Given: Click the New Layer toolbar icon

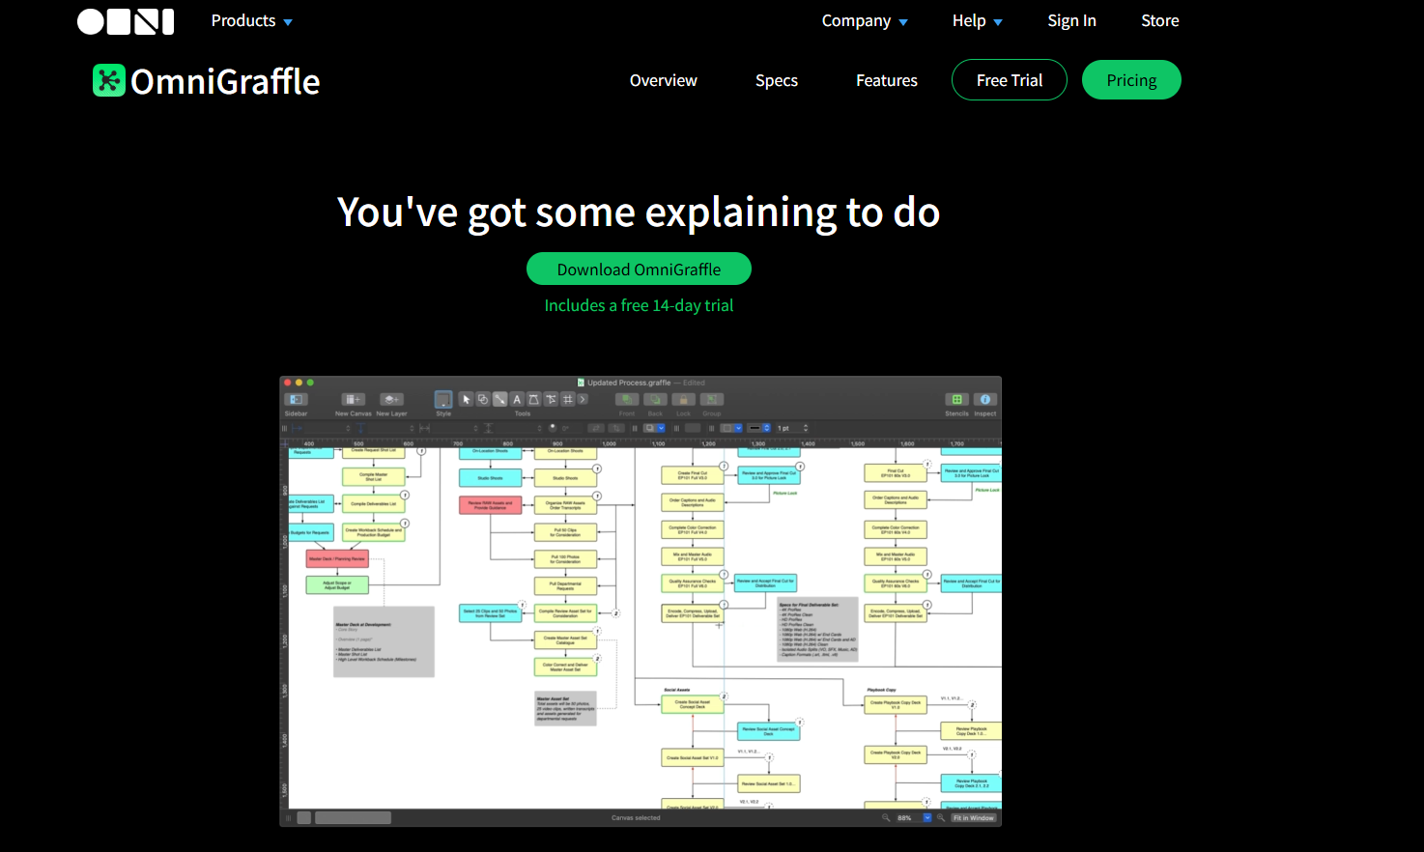Looking at the screenshot, I should [x=392, y=399].
